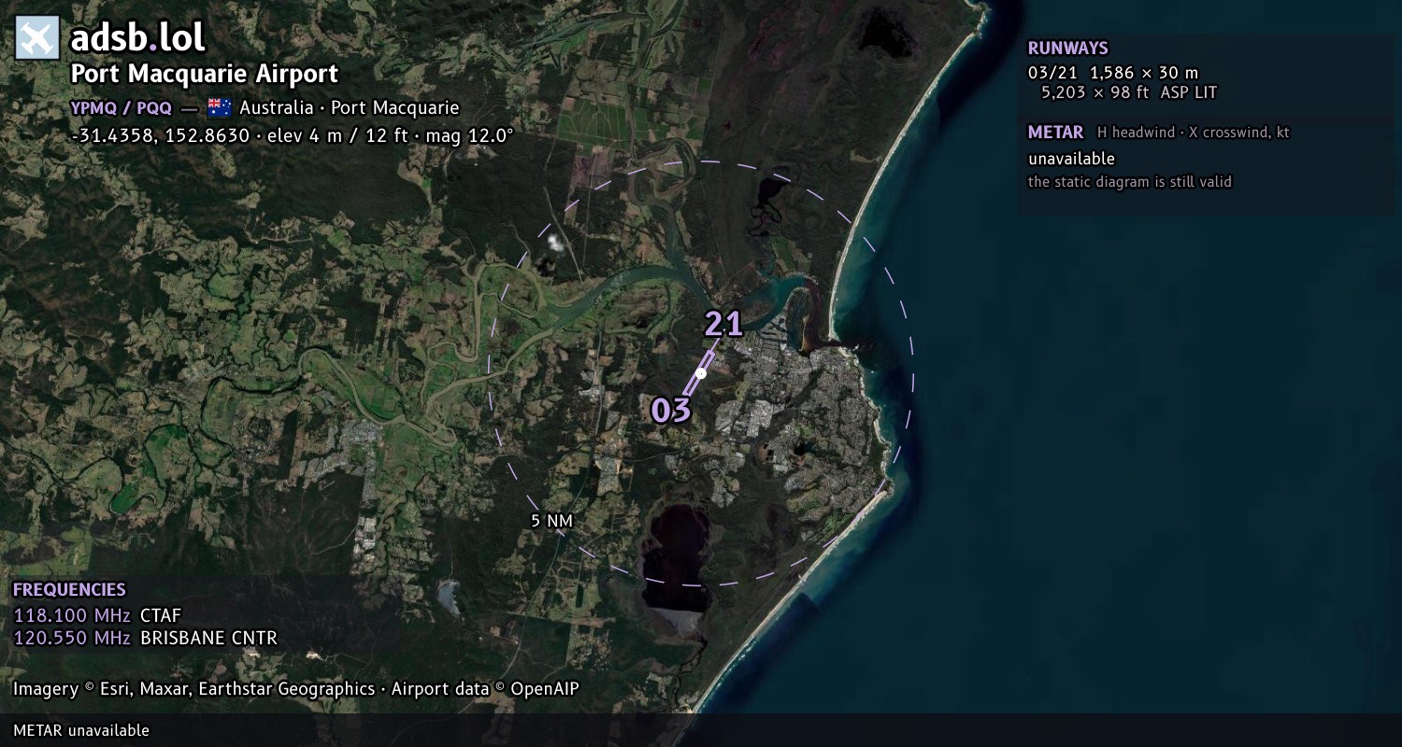Viewport: 1402px width, 747px height.
Task: Click the headwind crosswind legend text
Action: pyautogui.click(x=1193, y=133)
